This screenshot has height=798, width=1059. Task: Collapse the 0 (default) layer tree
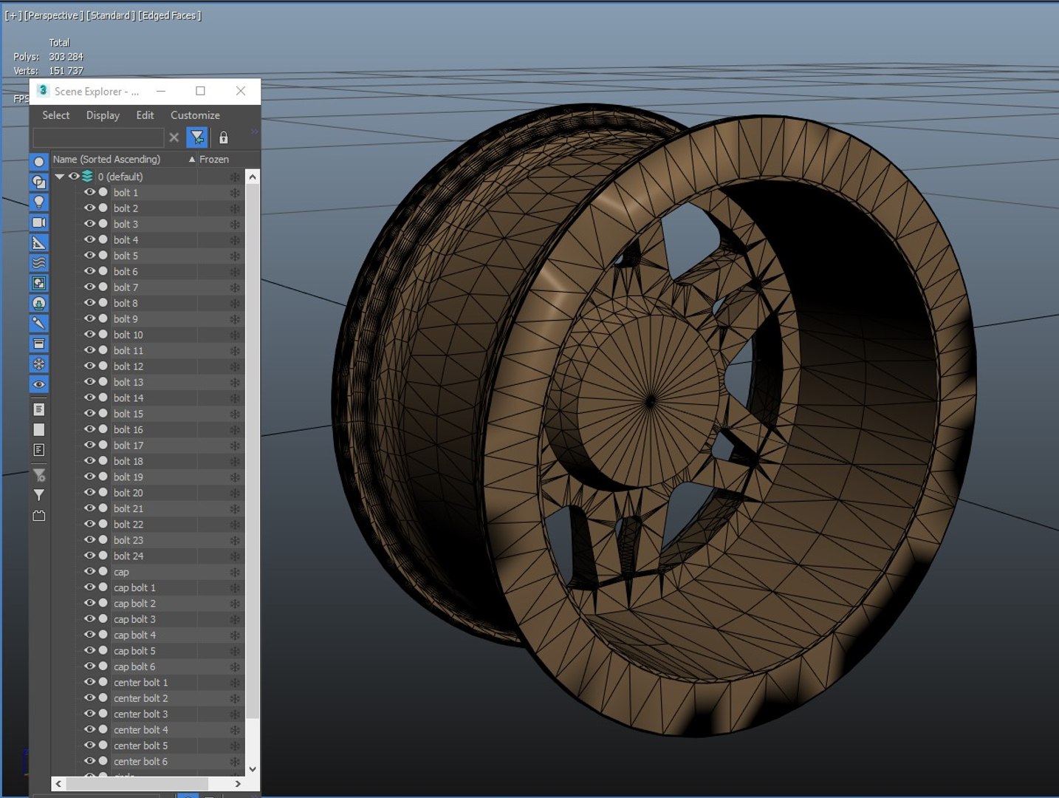pos(60,177)
